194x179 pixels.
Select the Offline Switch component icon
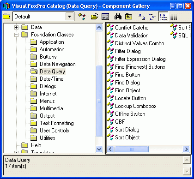tap(110, 113)
